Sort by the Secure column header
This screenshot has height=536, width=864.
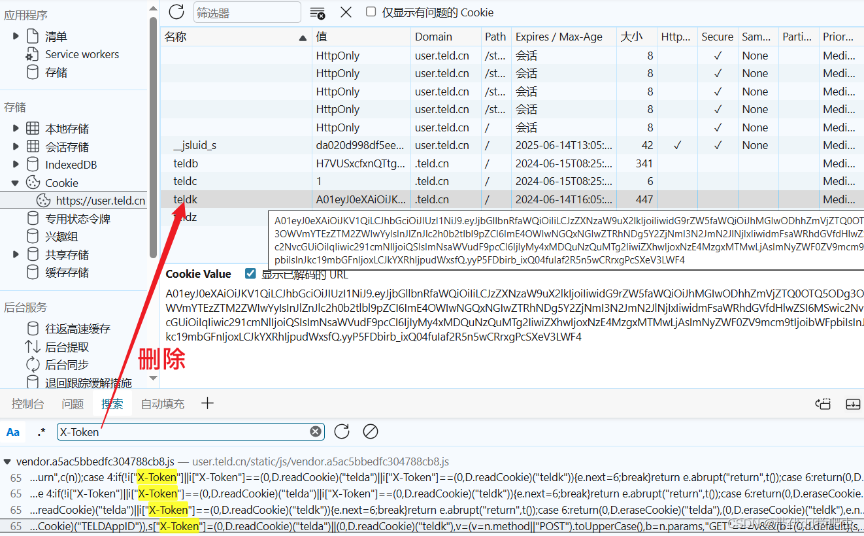[x=718, y=37]
